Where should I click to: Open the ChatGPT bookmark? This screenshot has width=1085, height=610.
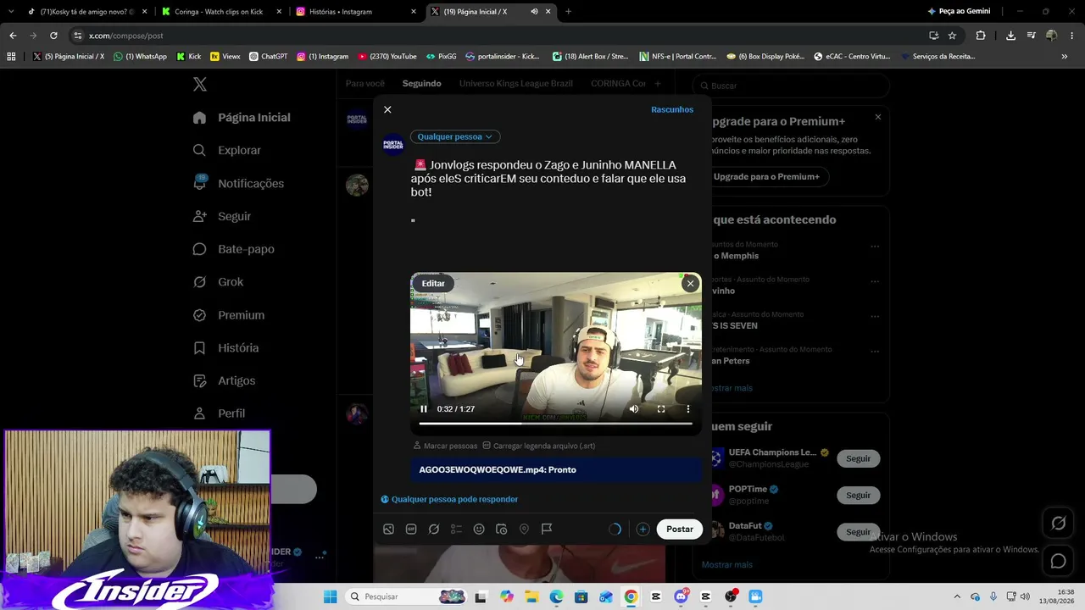point(268,57)
